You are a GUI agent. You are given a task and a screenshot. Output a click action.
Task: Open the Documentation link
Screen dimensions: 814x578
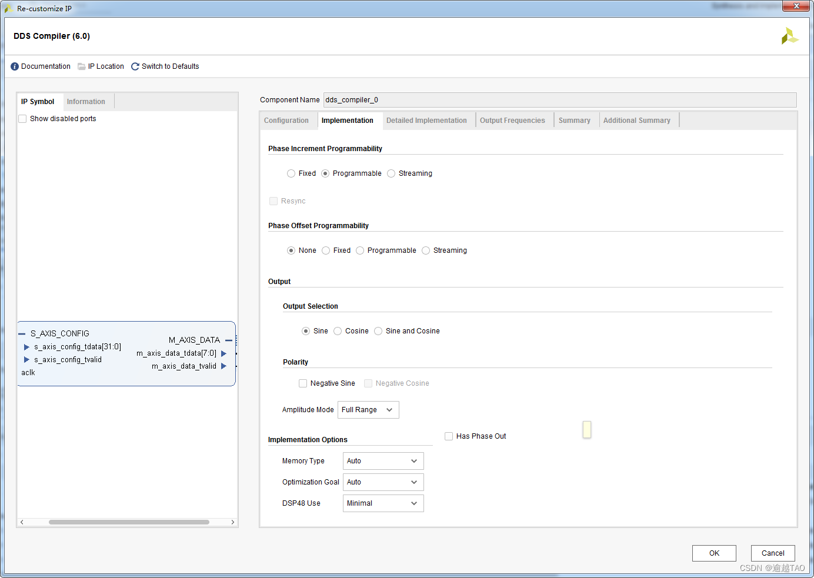pos(46,66)
